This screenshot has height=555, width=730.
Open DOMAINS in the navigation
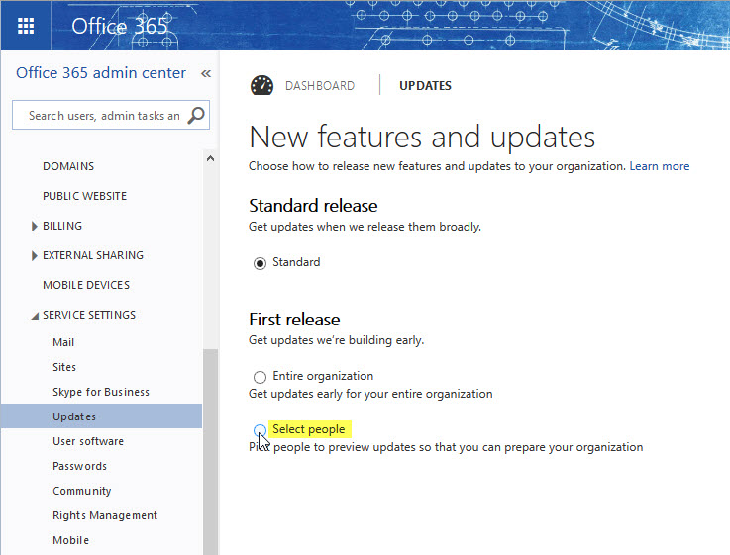click(x=68, y=166)
